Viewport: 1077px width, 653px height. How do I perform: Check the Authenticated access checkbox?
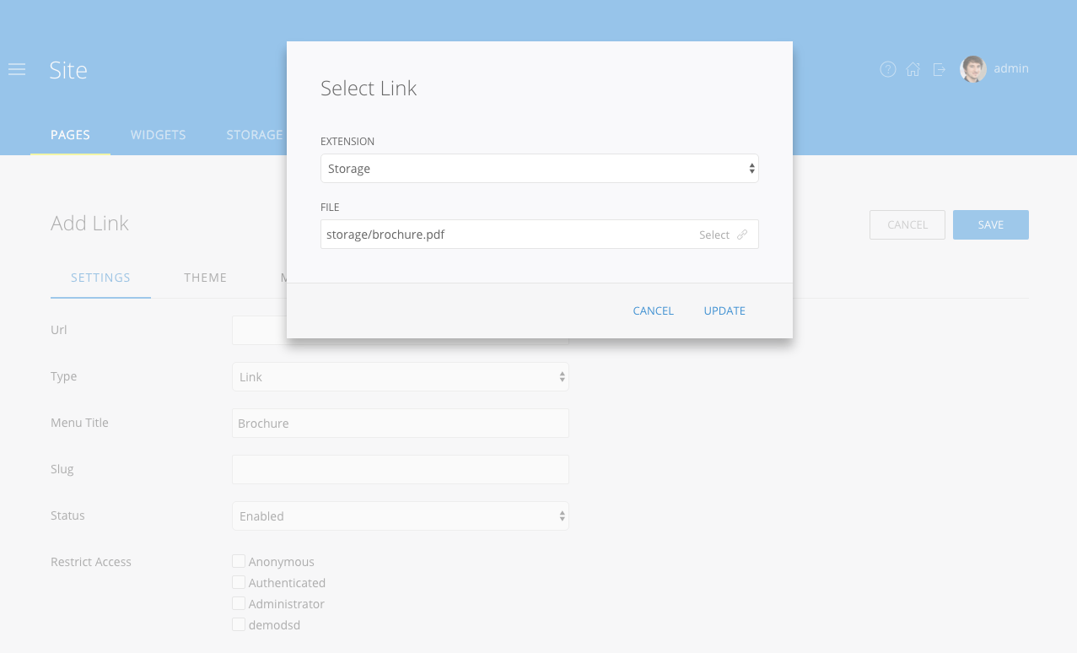click(239, 583)
